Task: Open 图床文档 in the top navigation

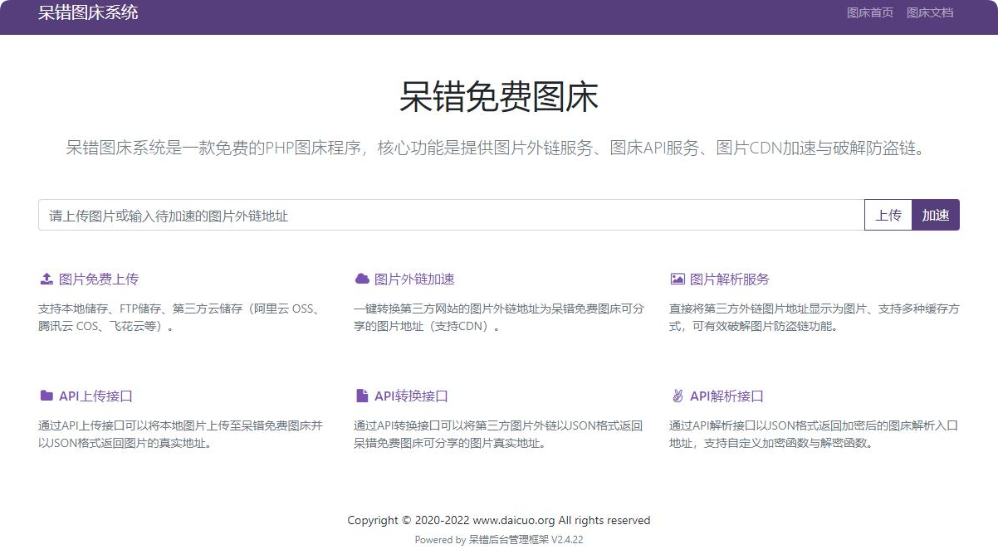Action: [x=930, y=12]
